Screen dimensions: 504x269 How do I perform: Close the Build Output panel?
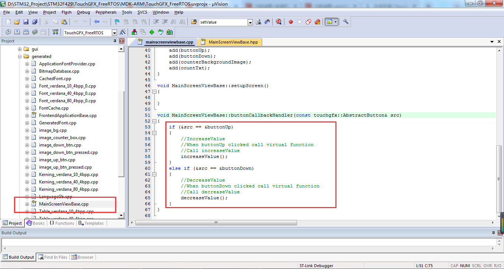500,233
